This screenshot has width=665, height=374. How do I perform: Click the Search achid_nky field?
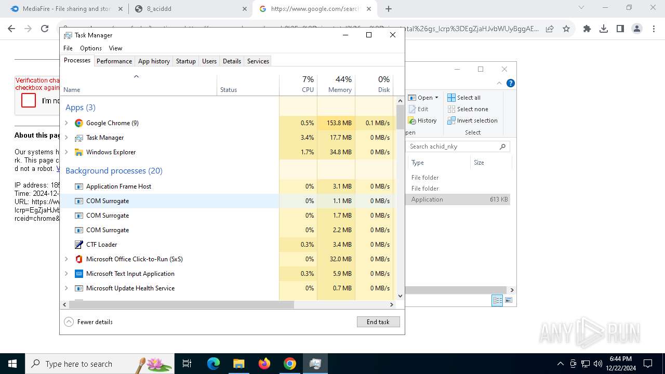pos(458,146)
